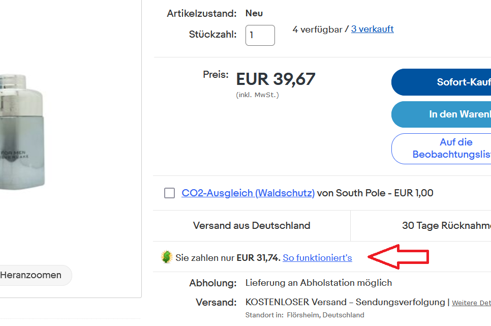Click the green icon beside "Sie zahlen nur"
Screen dimensions: 491x326
click(x=166, y=257)
